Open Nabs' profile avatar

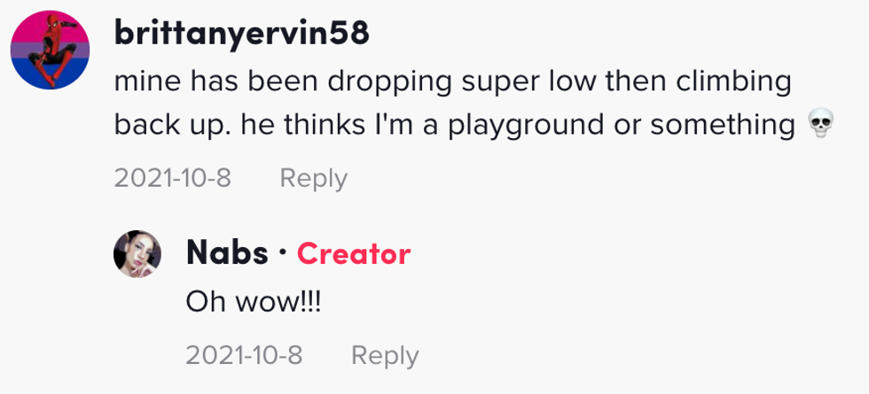137,254
